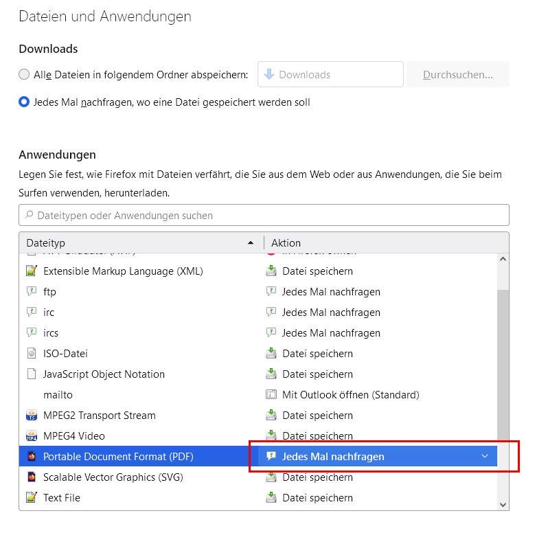The image size is (537, 533).
Task: Select 'Alle Dateien in folgendem Ordner abspeichern' radio
Action: point(25,75)
